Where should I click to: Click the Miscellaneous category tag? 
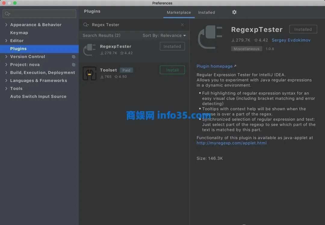pos(246,49)
